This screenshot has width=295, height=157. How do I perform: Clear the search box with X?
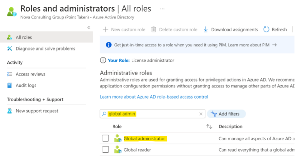201,114
